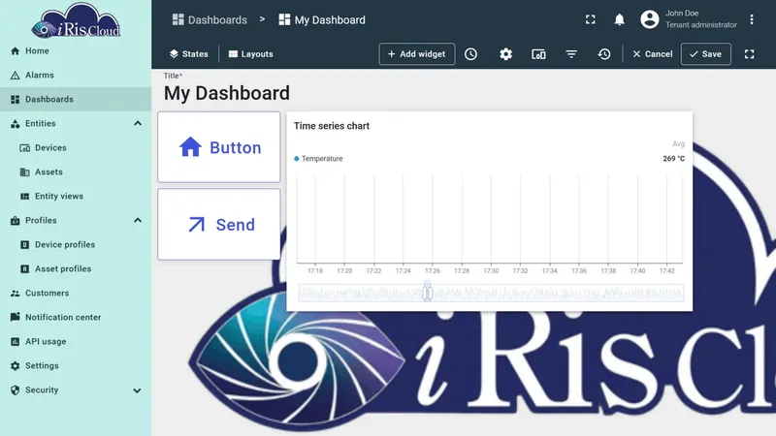The height and width of the screenshot is (436, 776).
Task: Click the Dashboards breadcrumb link
Action: click(x=210, y=19)
